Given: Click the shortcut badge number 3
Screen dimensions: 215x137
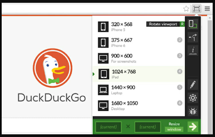Looking at the screenshot, I should [180, 56].
